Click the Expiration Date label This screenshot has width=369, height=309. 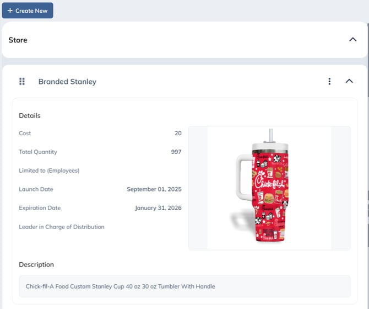[x=40, y=208]
